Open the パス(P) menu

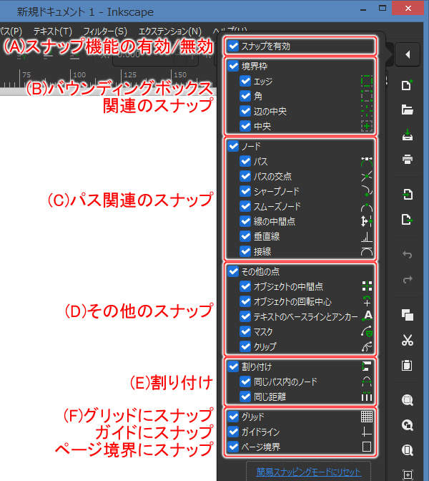11,31
